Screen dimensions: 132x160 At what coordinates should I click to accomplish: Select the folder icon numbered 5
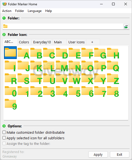74,91
